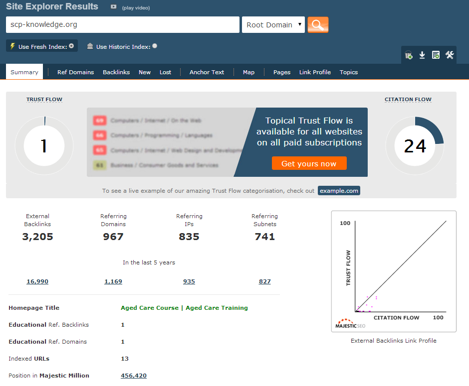Open the Anchor Text tab
469x386 pixels.
[x=207, y=72]
